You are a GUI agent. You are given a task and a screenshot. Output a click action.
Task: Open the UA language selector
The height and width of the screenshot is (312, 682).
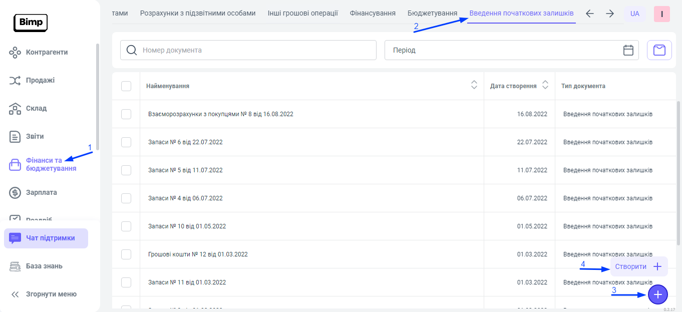coord(634,14)
